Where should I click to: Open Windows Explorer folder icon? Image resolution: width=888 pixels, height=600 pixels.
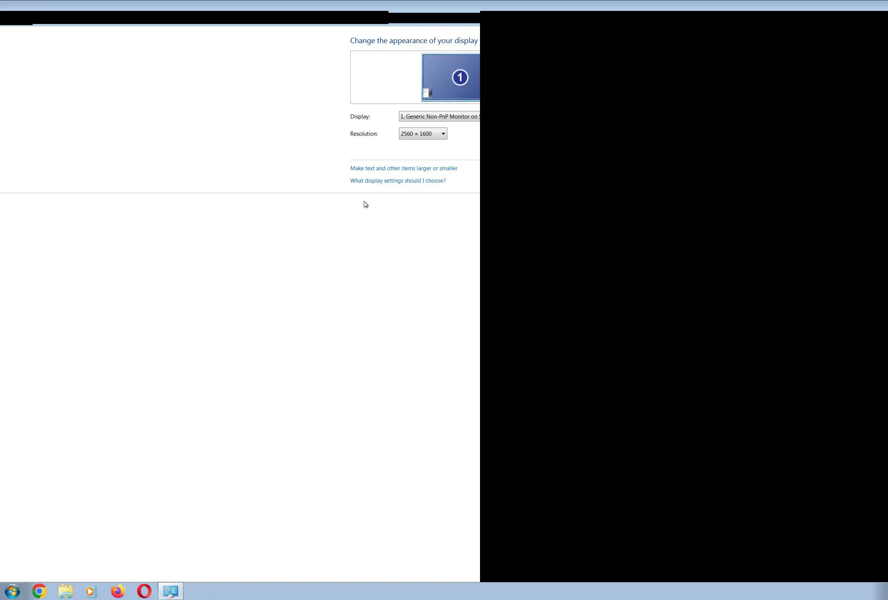click(x=66, y=591)
